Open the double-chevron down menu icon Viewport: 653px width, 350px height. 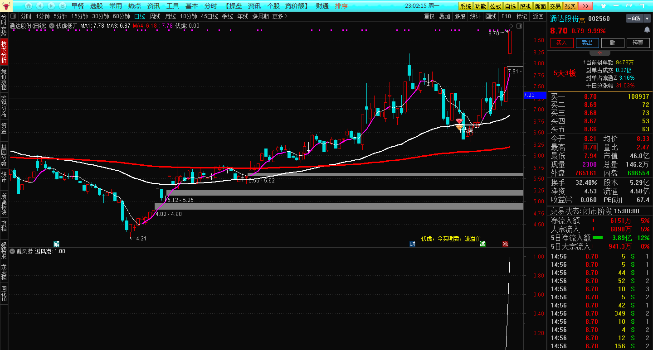click(62, 6)
